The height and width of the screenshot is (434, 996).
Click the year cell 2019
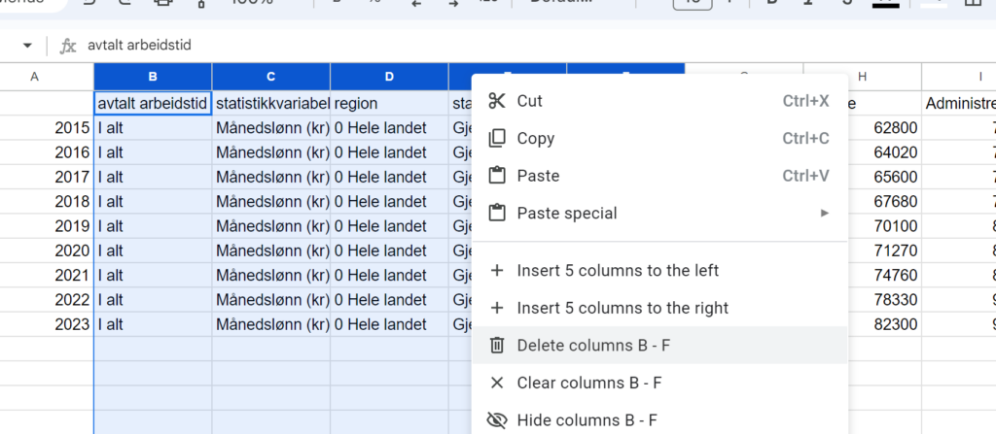pos(47,226)
